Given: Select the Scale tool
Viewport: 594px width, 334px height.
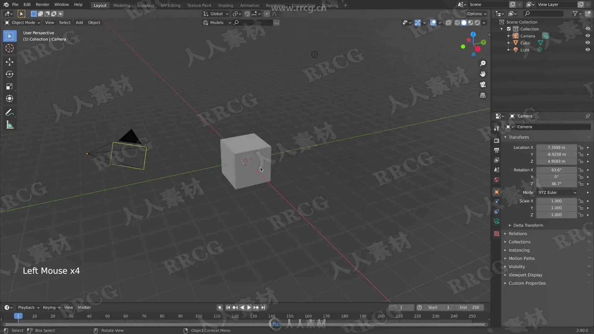Looking at the screenshot, I should click(9, 87).
